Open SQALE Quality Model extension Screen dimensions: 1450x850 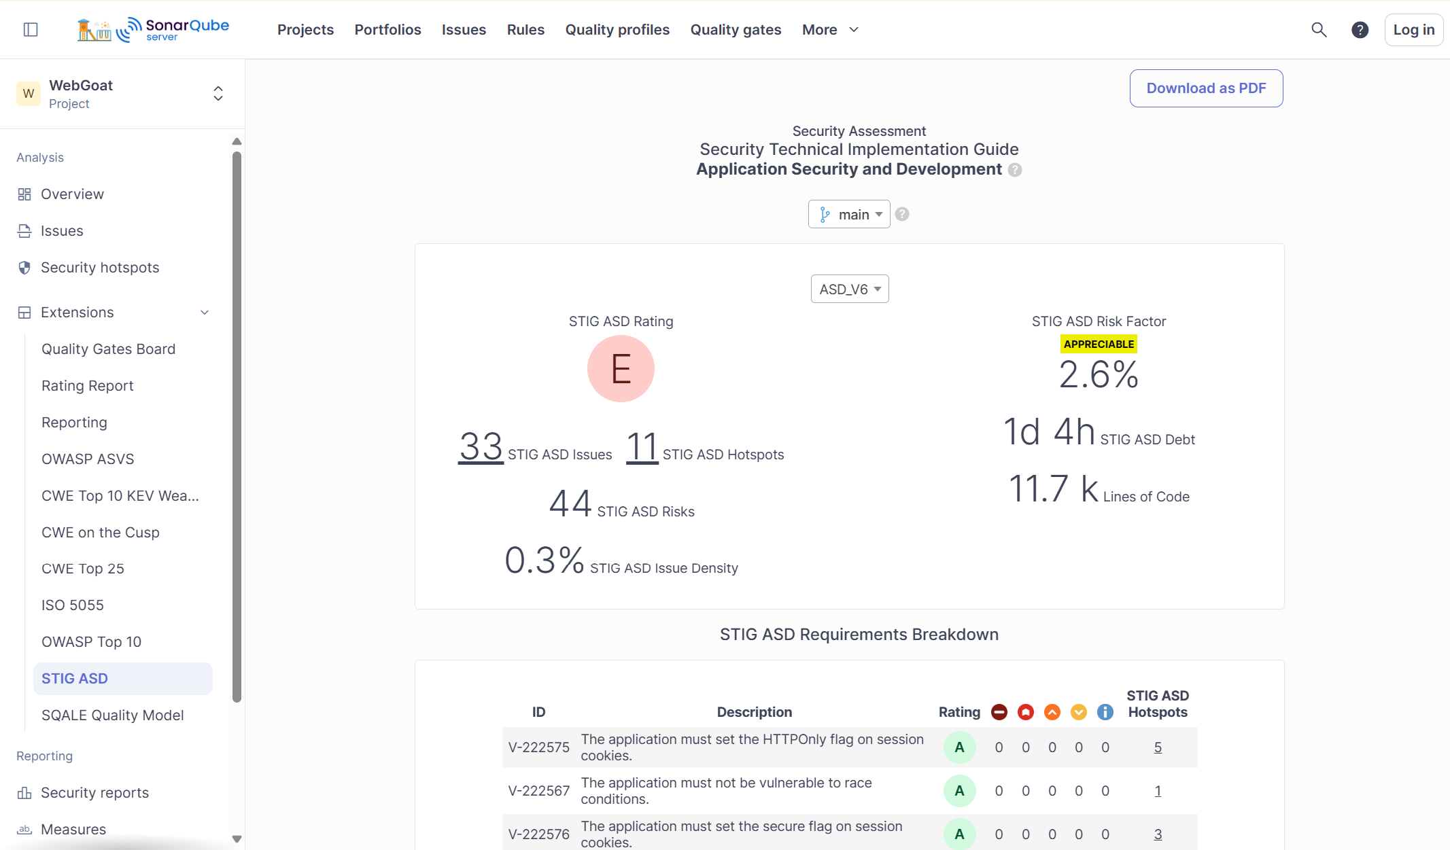click(113, 715)
